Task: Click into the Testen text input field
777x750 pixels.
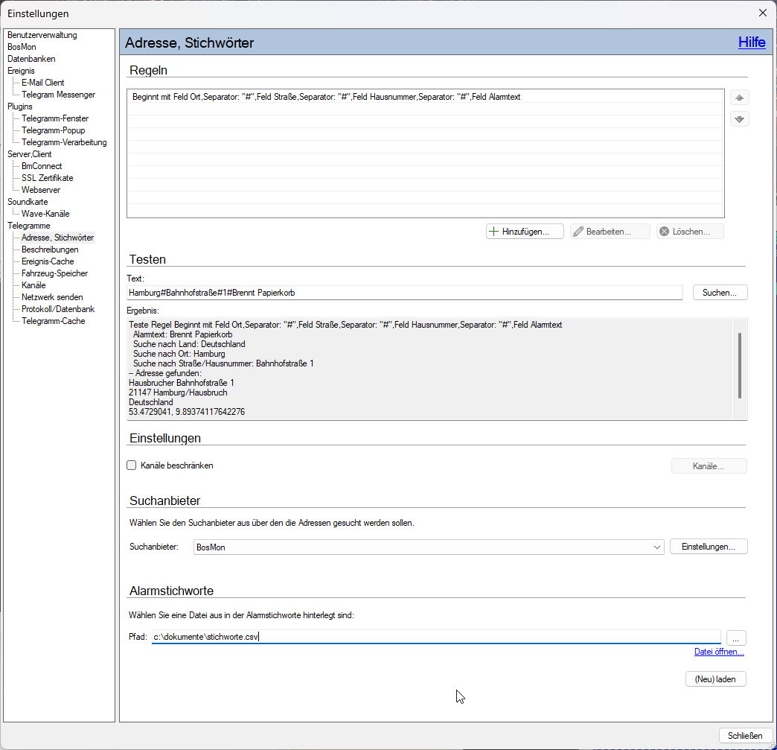Action: [404, 293]
